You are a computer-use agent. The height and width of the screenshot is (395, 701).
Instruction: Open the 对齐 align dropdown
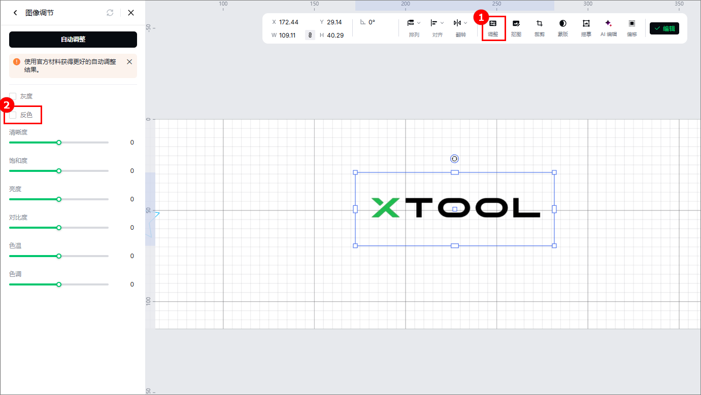437,27
